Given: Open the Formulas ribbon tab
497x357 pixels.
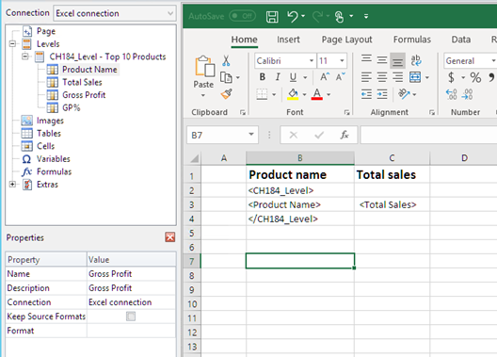Looking at the screenshot, I should tap(412, 40).
